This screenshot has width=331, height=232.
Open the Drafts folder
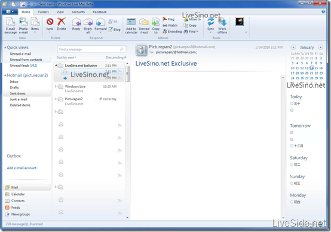(x=14, y=88)
